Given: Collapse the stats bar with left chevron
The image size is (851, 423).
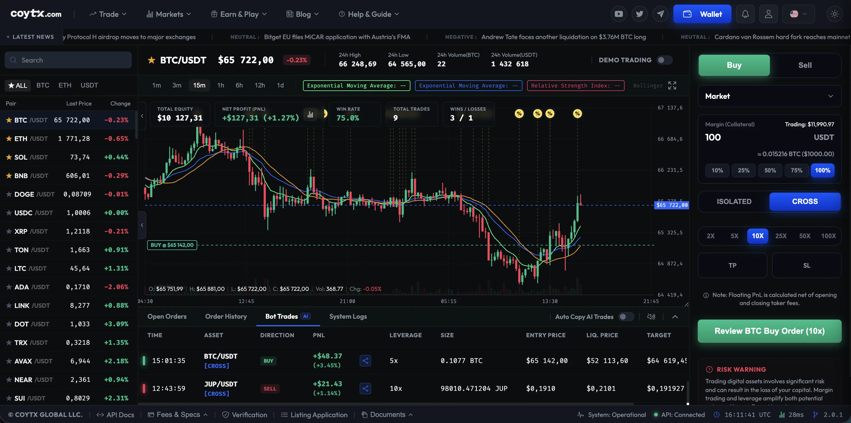Looking at the screenshot, I should 142,116.
